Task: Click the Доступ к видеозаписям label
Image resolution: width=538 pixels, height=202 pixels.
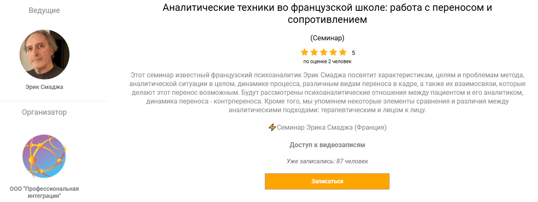Action: [x=327, y=145]
